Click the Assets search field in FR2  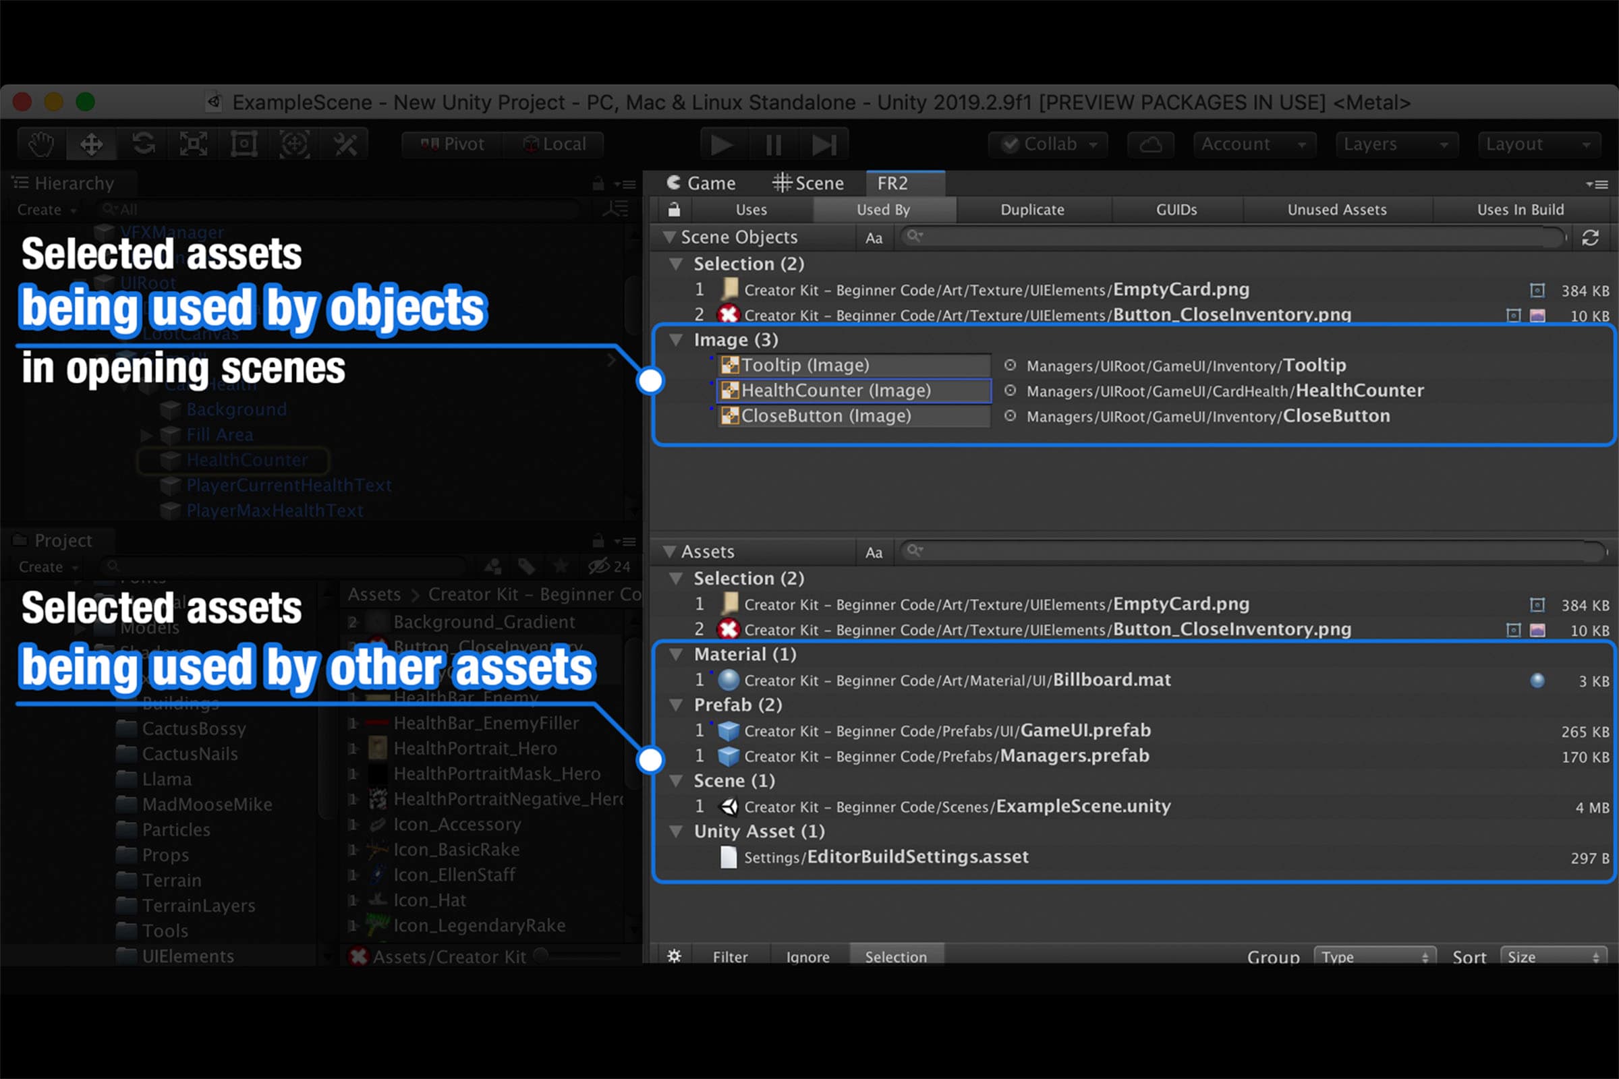[1253, 551]
